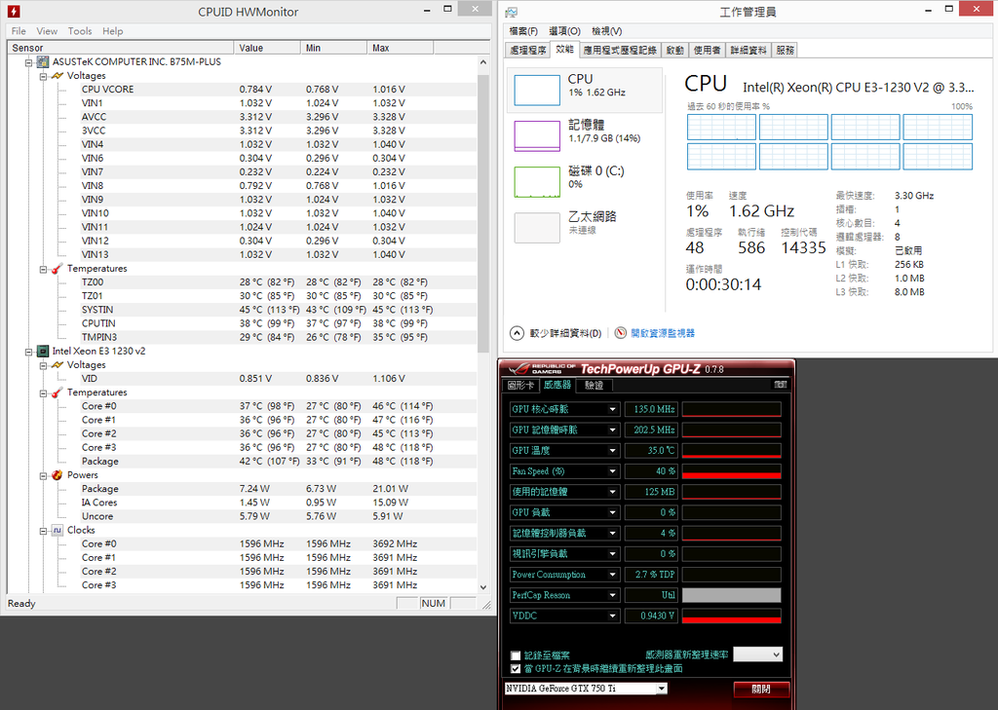Image resolution: width=998 pixels, height=710 pixels.
Task: Click the HWMonitor lightning app icon
Action: tap(14, 11)
